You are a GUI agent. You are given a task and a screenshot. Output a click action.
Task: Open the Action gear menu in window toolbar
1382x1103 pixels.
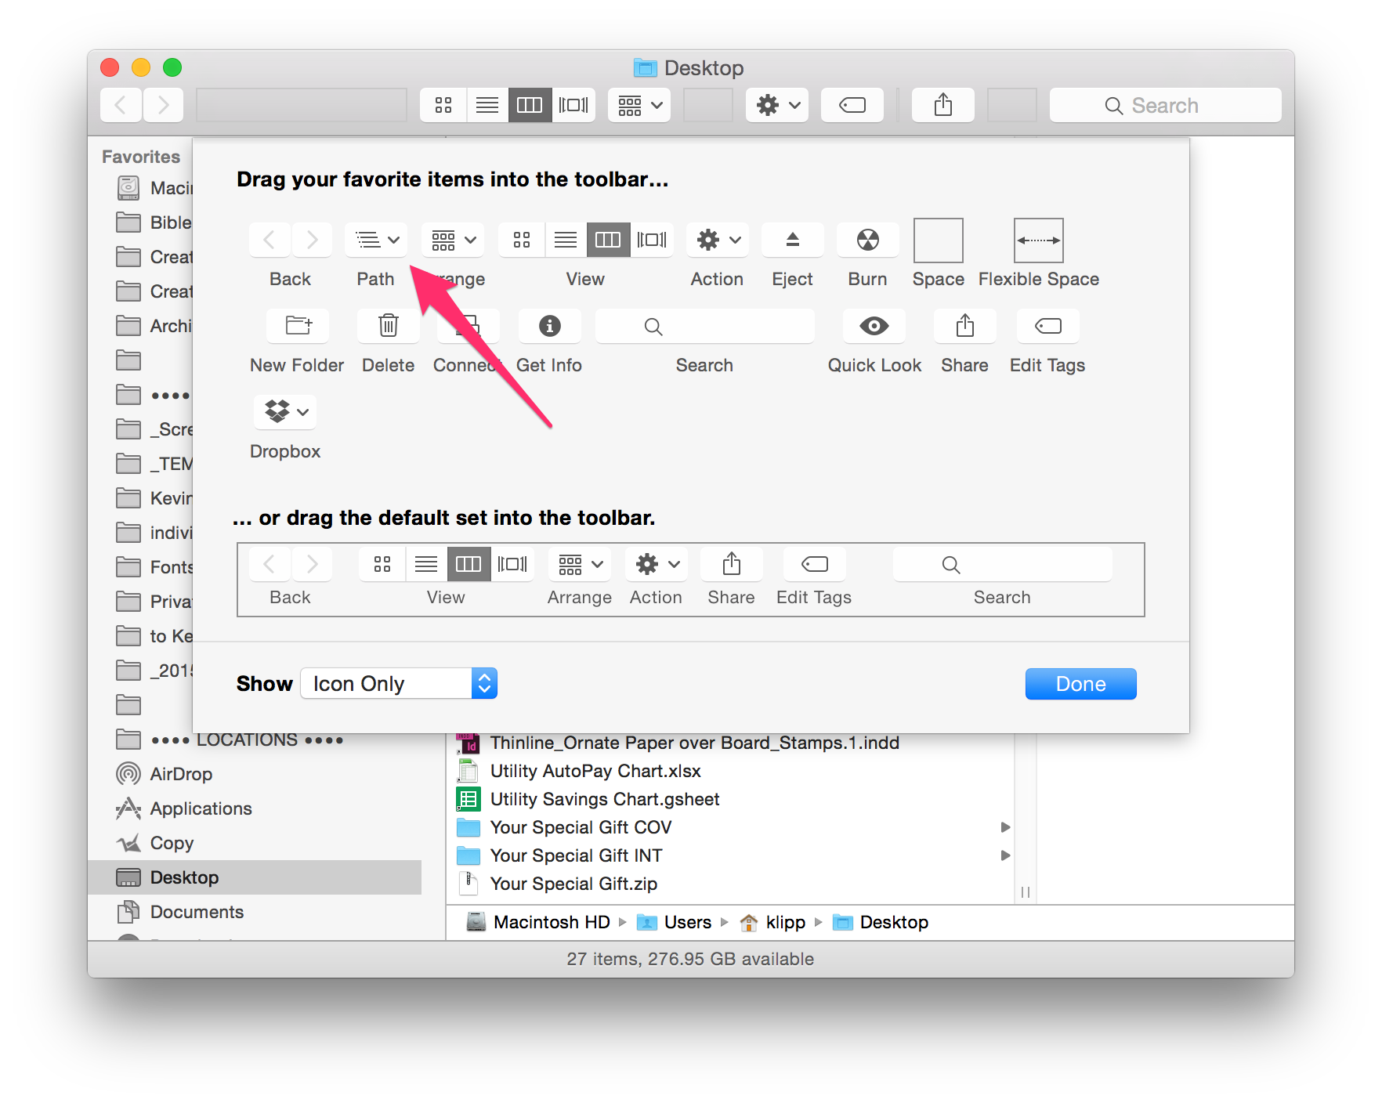click(777, 105)
